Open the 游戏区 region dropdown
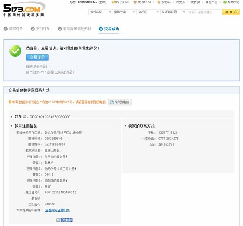The image size is (243, 226). 147,12
